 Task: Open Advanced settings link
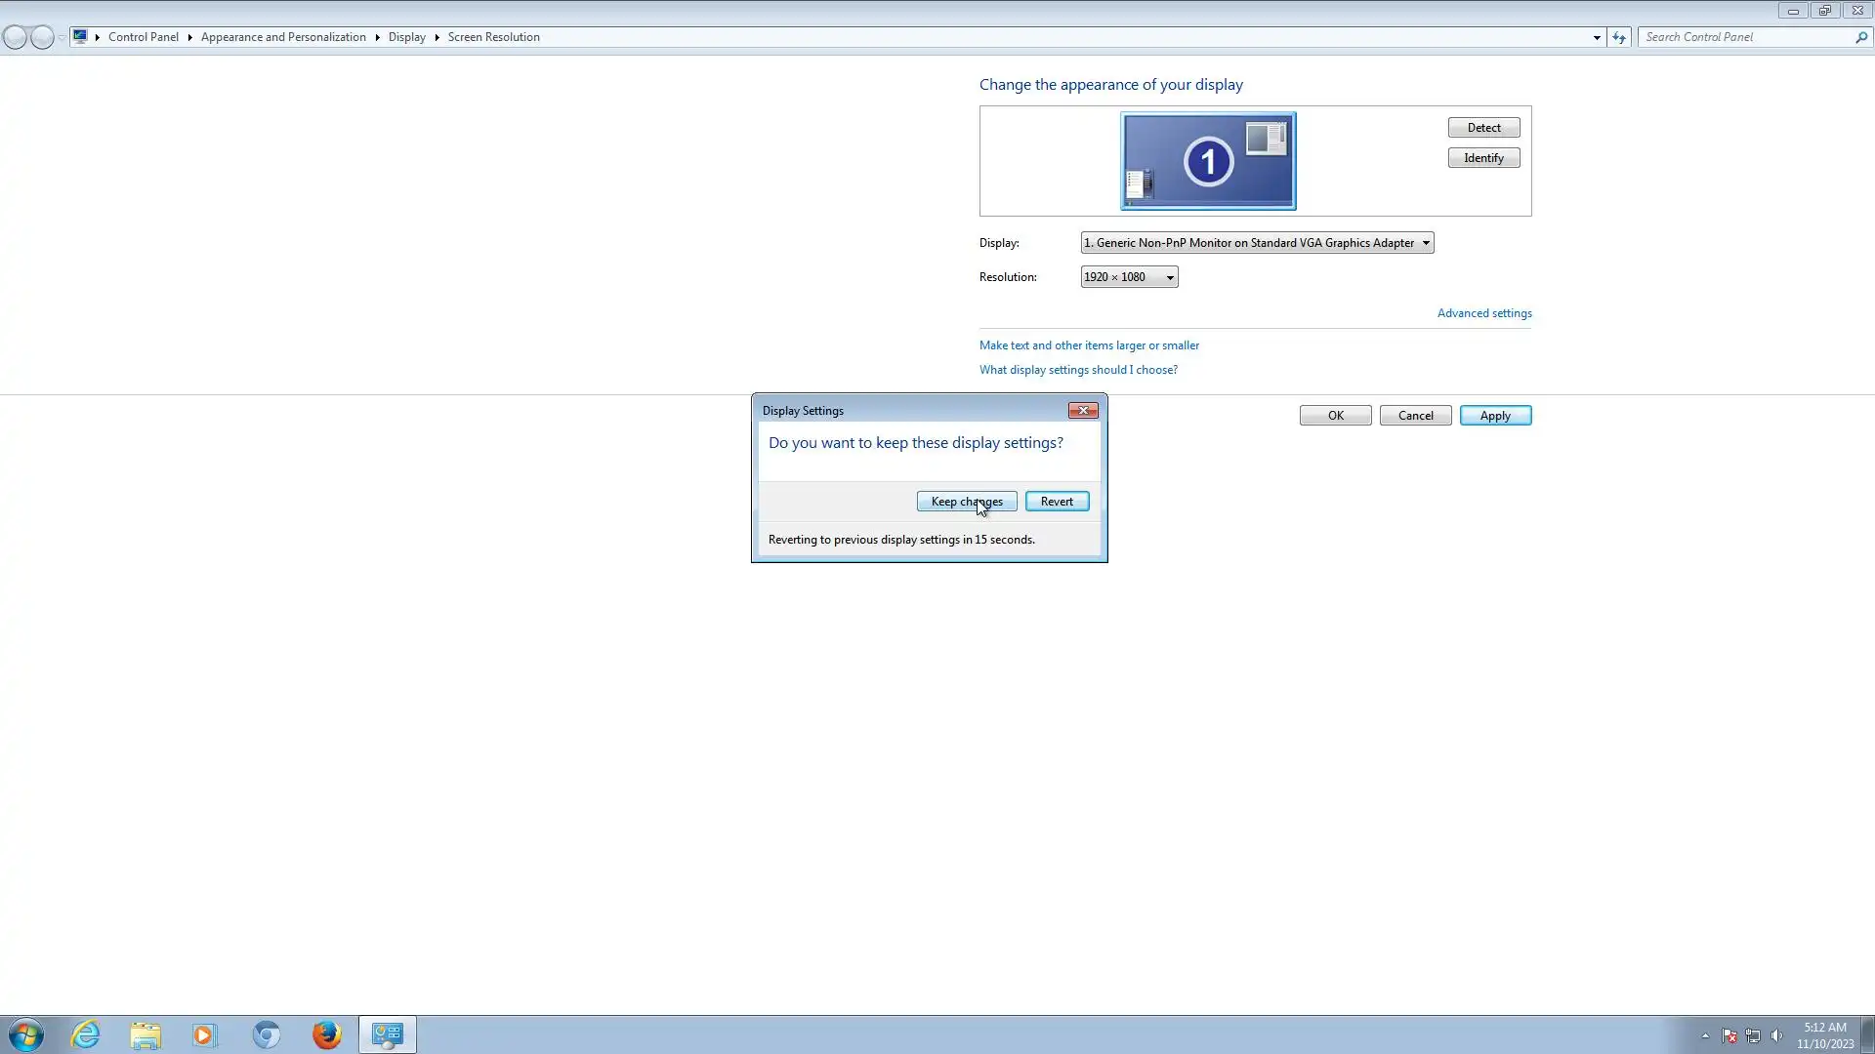point(1483,313)
